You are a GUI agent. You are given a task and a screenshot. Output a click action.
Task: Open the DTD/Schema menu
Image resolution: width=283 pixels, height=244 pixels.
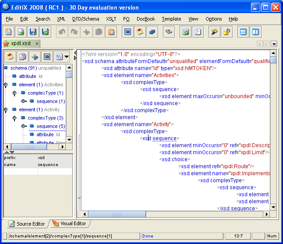86,19
